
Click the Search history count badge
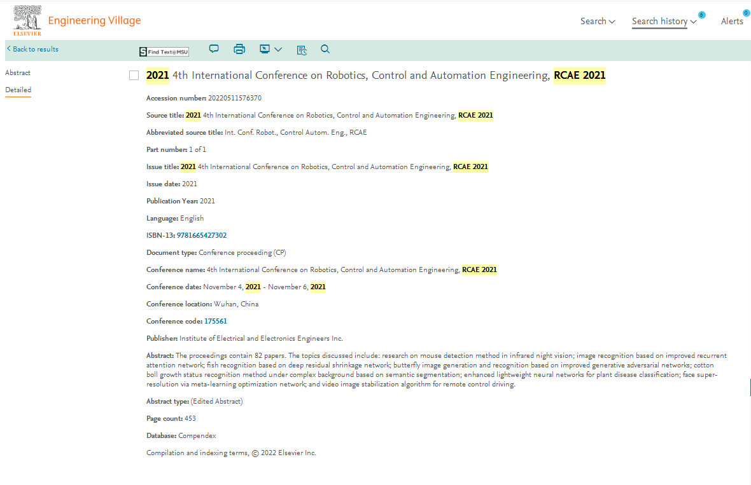[701, 15]
